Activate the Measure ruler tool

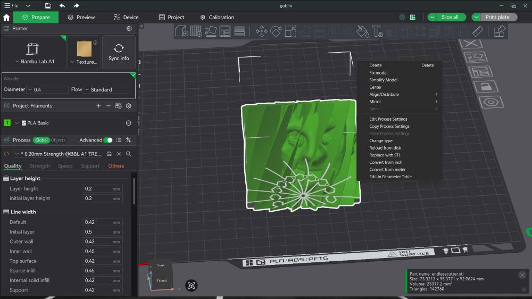click(x=478, y=31)
